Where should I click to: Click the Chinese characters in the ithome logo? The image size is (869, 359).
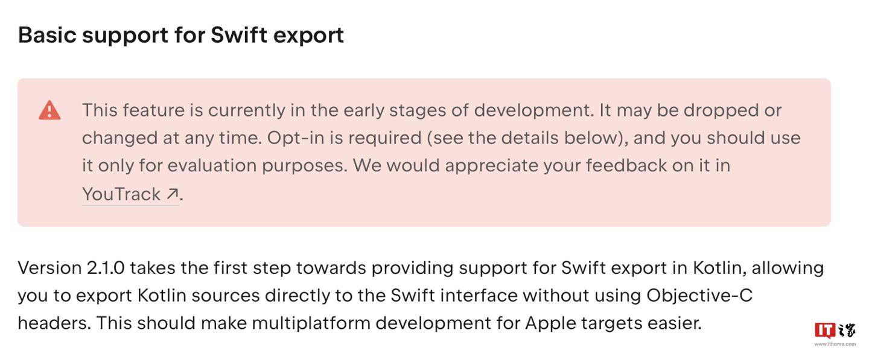click(x=847, y=330)
